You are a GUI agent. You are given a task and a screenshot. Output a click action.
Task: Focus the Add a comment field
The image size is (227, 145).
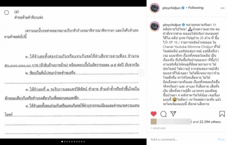click(183, 139)
